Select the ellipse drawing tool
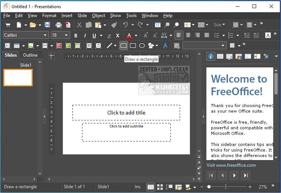 point(142,46)
